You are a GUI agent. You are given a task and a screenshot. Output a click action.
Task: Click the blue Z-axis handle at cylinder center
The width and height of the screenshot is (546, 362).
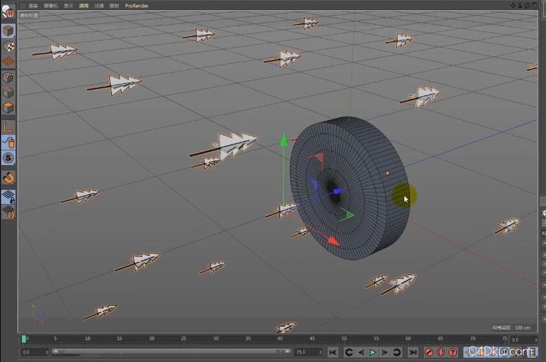(338, 191)
